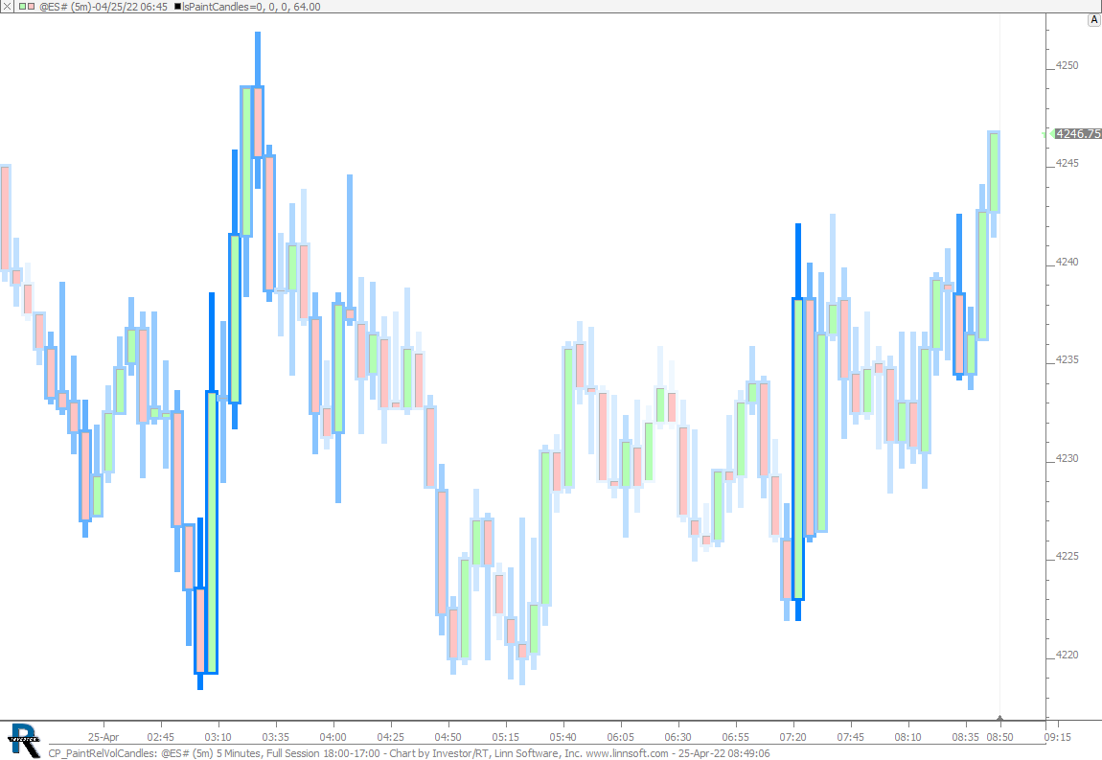The height and width of the screenshot is (760, 1102).
Task: Toggle the A auto-scale button
Action: [1093, 20]
